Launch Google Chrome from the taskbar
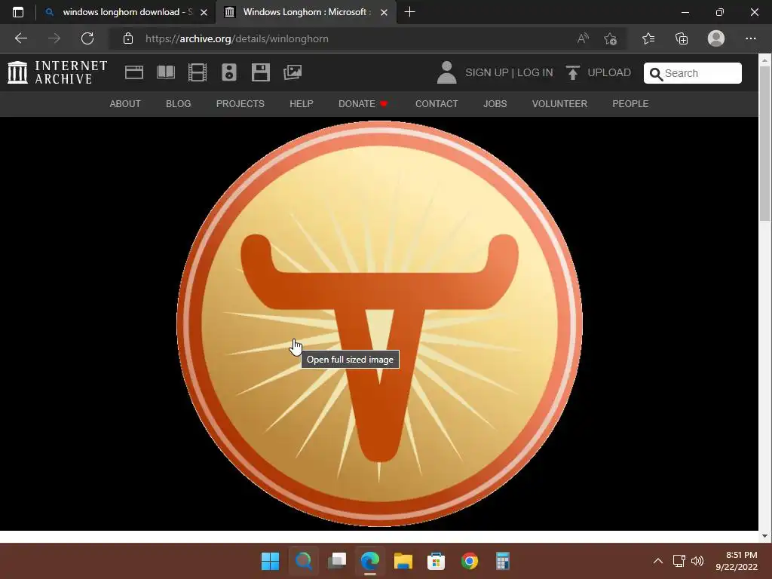The width and height of the screenshot is (772, 579). (469, 561)
